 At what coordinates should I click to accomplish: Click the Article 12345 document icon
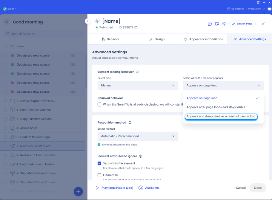[x=13, y=128]
